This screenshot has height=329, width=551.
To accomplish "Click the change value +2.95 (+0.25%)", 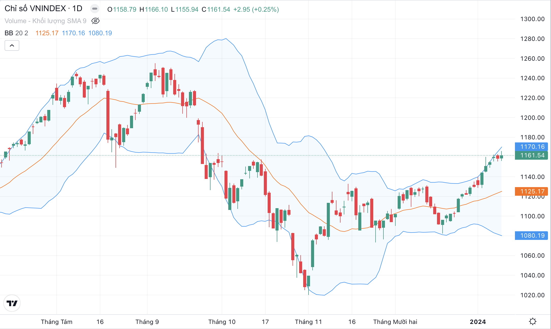I will click(x=256, y=9).
